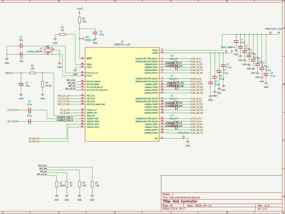Image resolution: width=285 pixels, height=214 pixels.
Task: Select the DN_RX_P1 label
Action: pyautogui.click(x=197, y=70)
